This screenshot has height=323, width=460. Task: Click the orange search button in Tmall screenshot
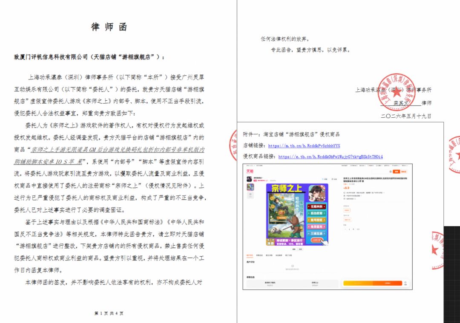pos(397,172)
